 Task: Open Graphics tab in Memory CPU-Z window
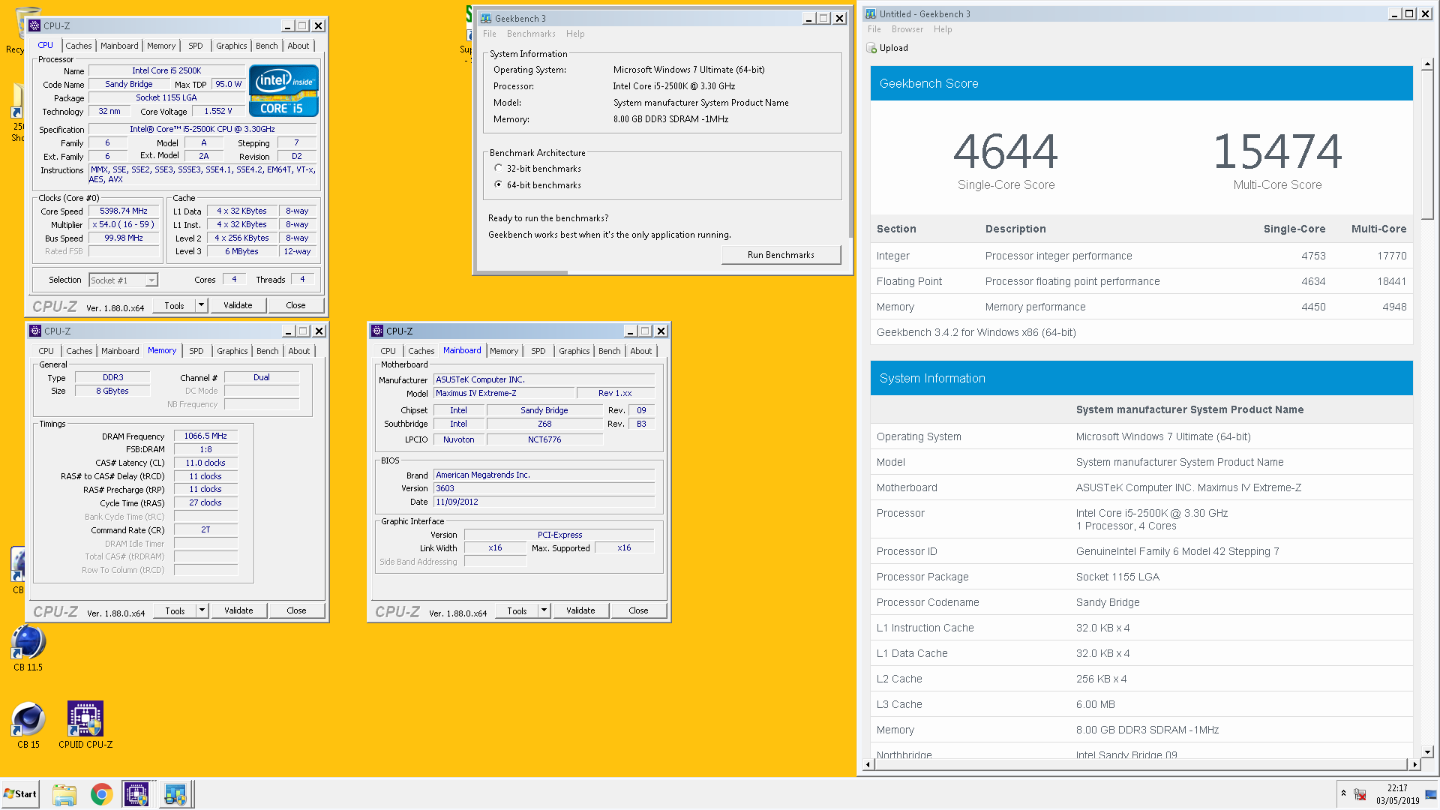pyautogui.click(x=232, y=351)
